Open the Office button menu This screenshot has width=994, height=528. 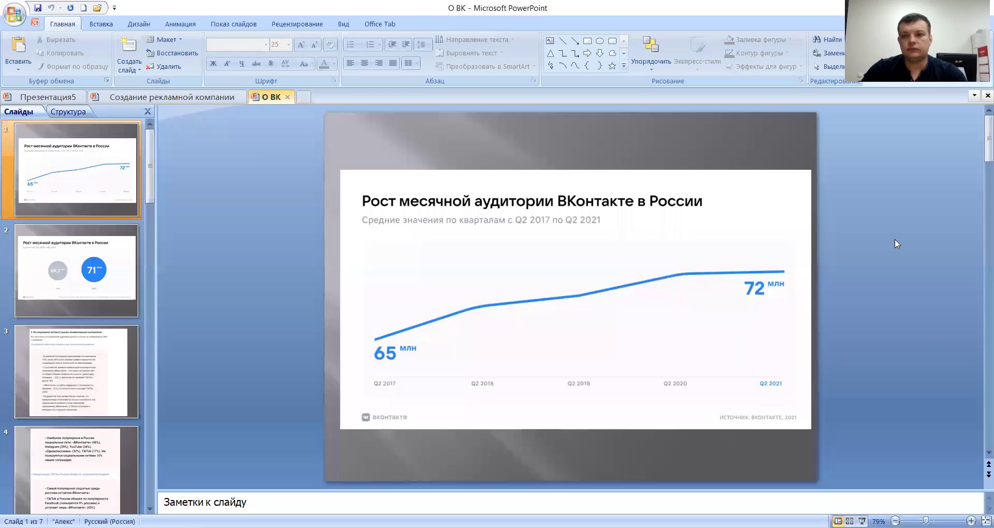pyautogui.click(x=14, y=14)
